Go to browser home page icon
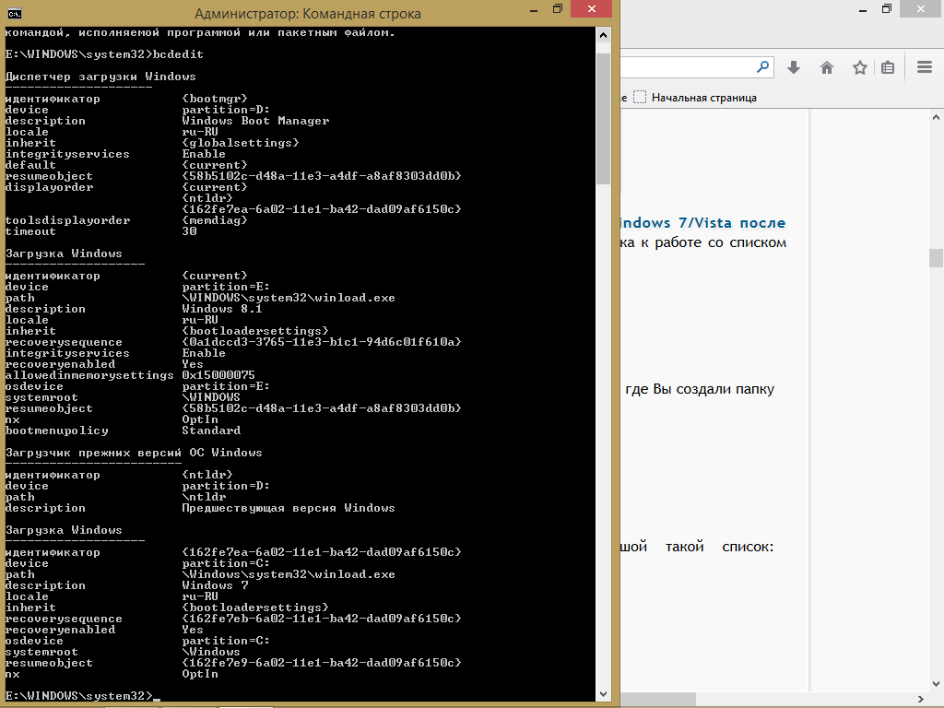Image resolution: width=944 pixels, height=708 pixels. point(827,67)
